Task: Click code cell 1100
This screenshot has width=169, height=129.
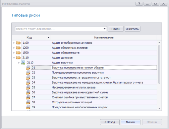Action: click(x=36, y=43)
